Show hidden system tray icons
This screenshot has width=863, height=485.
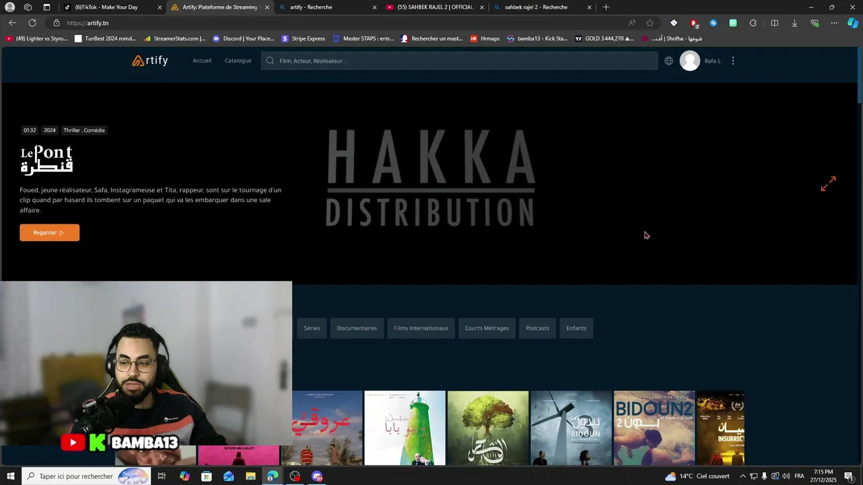click(742, 476)
